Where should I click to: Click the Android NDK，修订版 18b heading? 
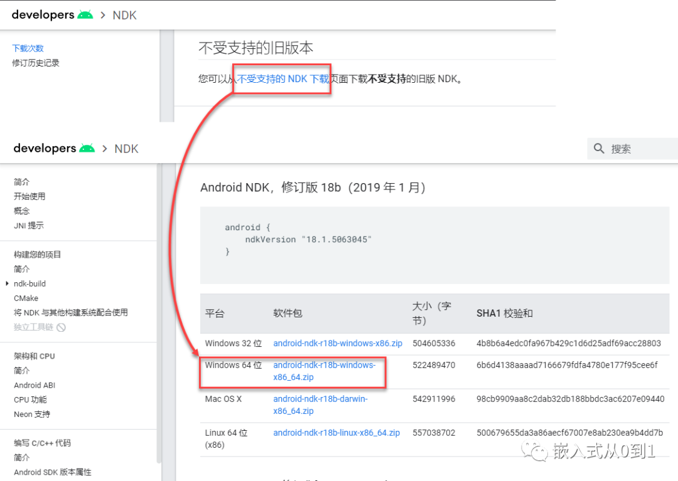[x=313, y=188]
